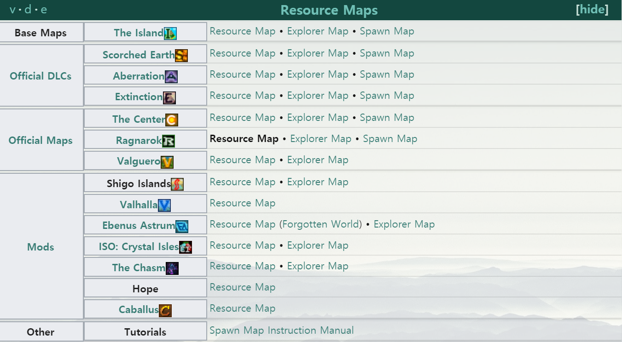622x342 pixels.
Task: View Scorched Earth Resource Map
Action: tap(243, 53)
